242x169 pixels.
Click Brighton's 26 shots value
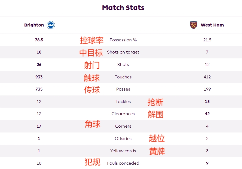click(x=39, y=65)
